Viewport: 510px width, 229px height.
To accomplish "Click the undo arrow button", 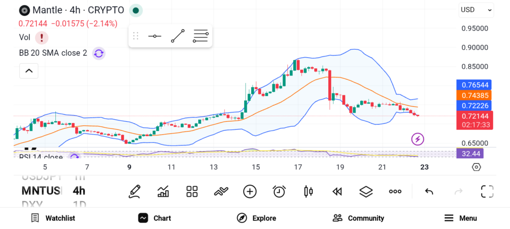I will (x=429, y=191).
